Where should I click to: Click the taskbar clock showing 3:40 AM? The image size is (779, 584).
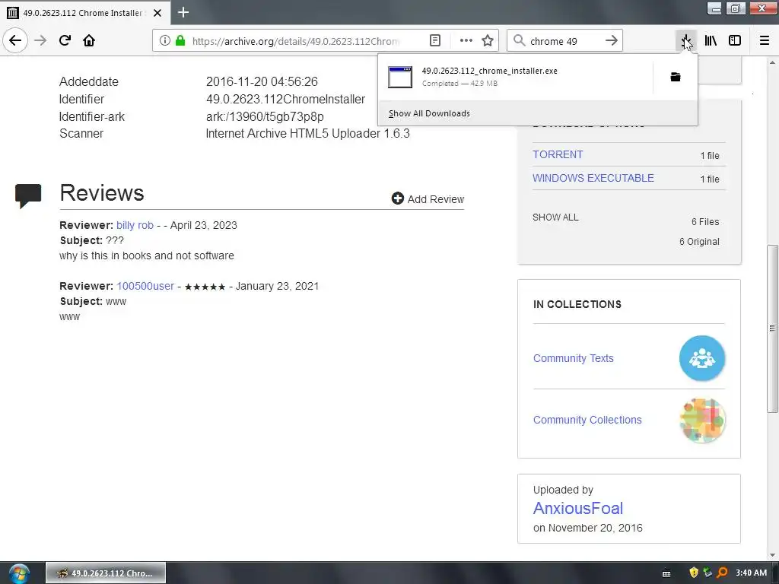click(x=751, y=573)
